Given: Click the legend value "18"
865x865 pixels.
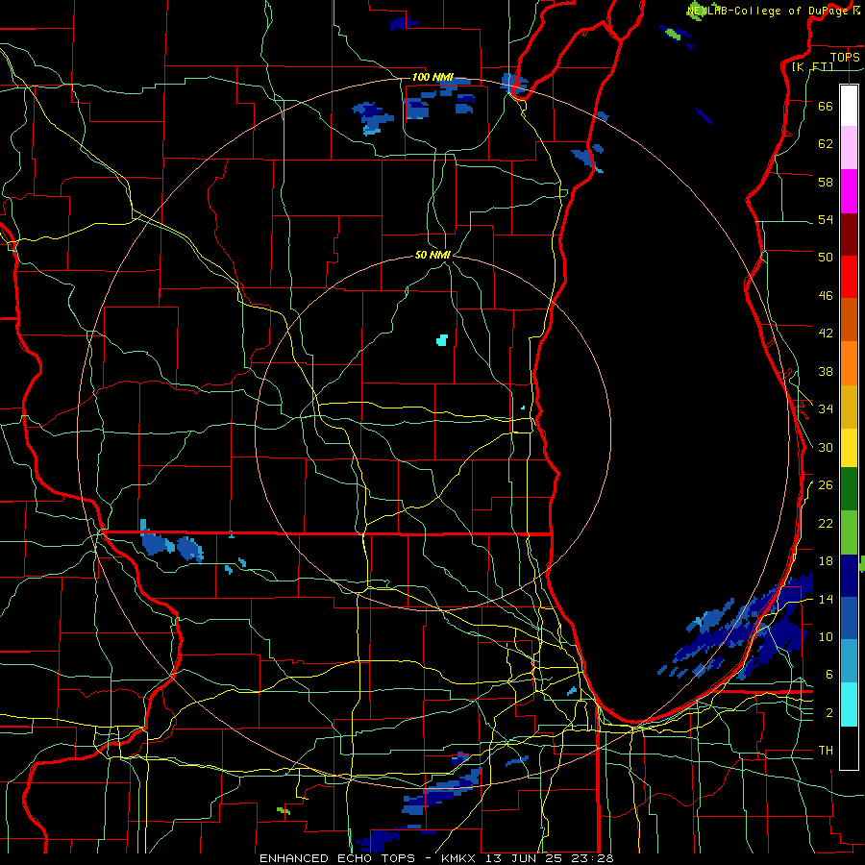Looking at the screenshot, I should point(826,561).
